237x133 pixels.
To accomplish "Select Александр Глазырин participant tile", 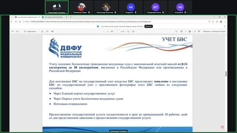I will click(57, 7).
